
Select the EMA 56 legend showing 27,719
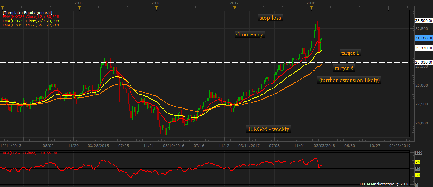coord(30,25)
